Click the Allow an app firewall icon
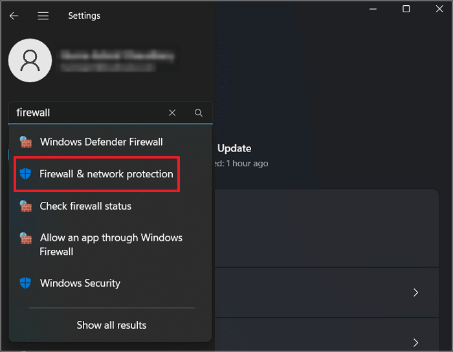This screenshot has width=453, height=352. tap(26, 238)
